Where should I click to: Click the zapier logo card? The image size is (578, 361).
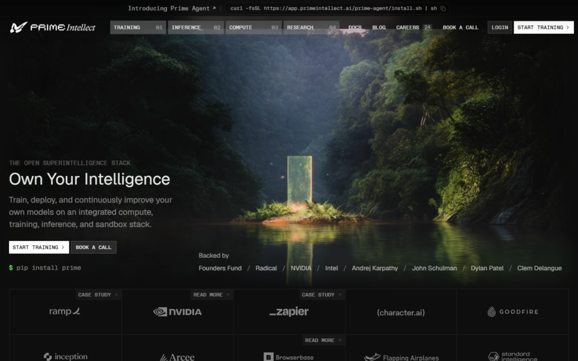(x=289, y=311)
